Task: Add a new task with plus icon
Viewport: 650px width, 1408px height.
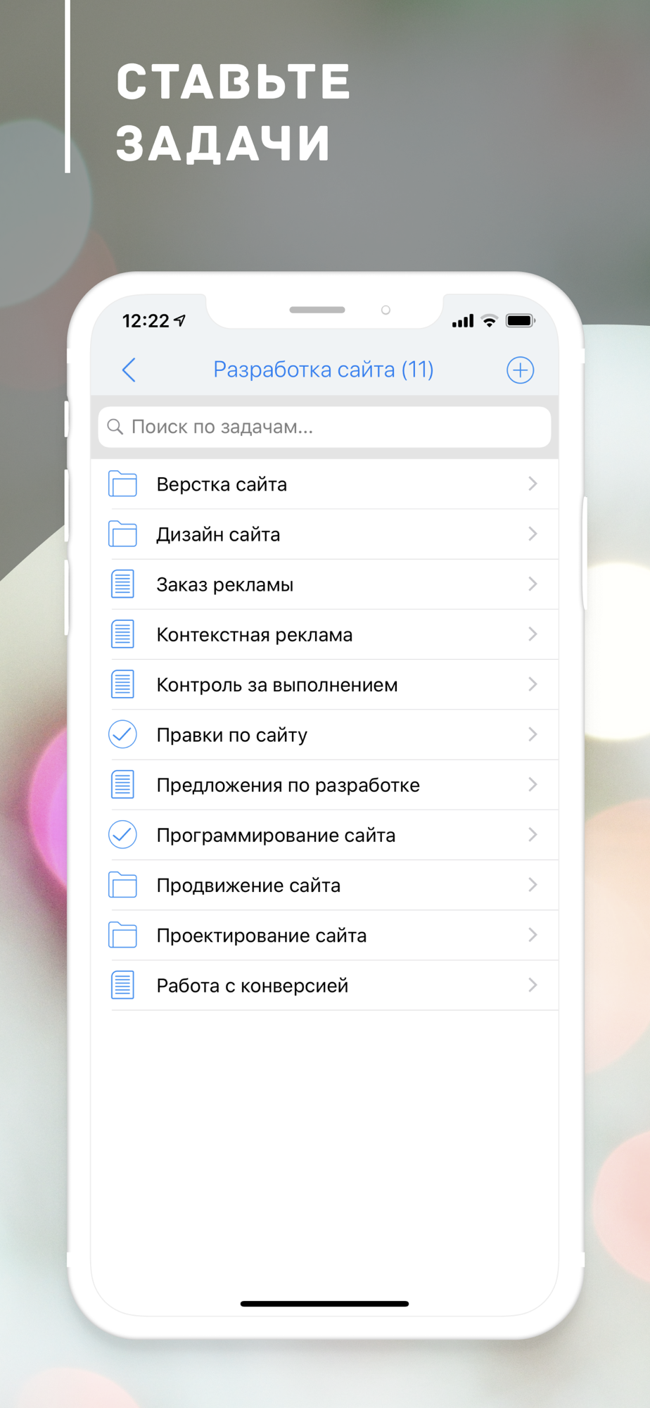Action: coord(520,370)
